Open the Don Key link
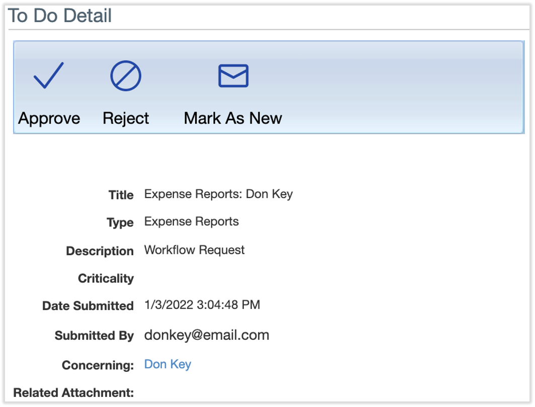The height and width of the screenshot is (407, 535). [x=167, y=364]
